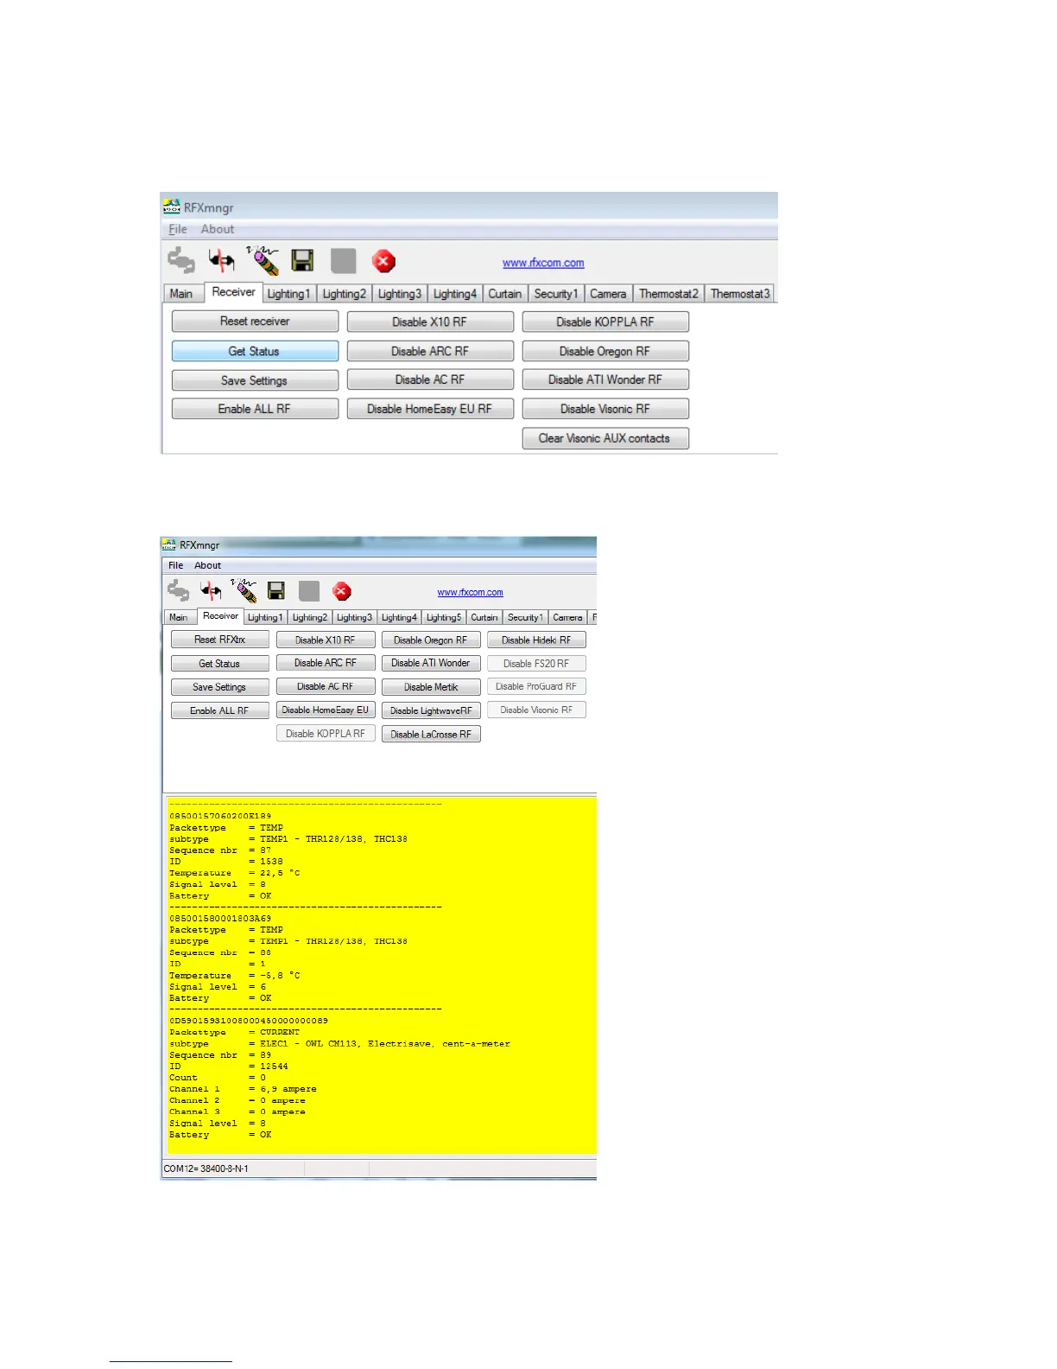Open the Thermostat3 tab
This screenshot has height=1369, width=1057.
tap(739, 294)
